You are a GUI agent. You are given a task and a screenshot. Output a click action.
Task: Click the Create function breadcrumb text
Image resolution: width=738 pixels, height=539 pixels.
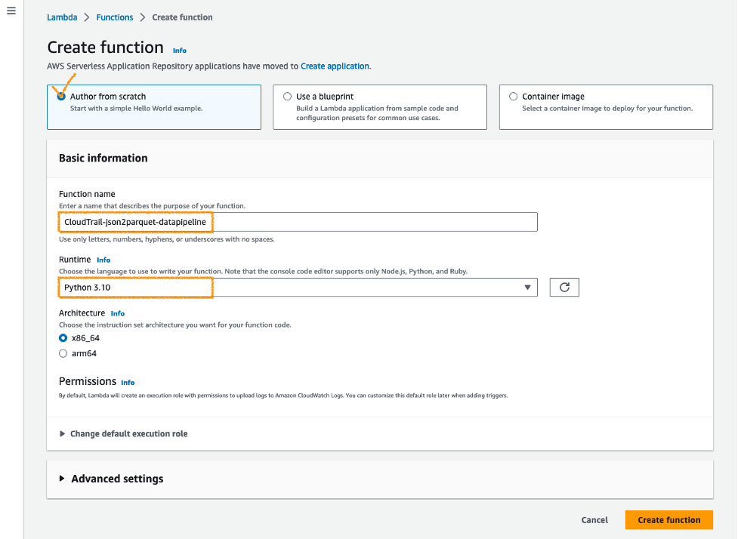click(x=182, y=17)
